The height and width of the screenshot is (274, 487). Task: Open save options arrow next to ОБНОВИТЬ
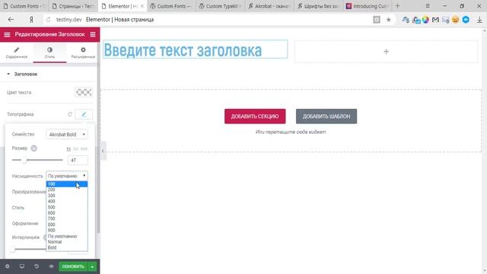coord(92,266)
